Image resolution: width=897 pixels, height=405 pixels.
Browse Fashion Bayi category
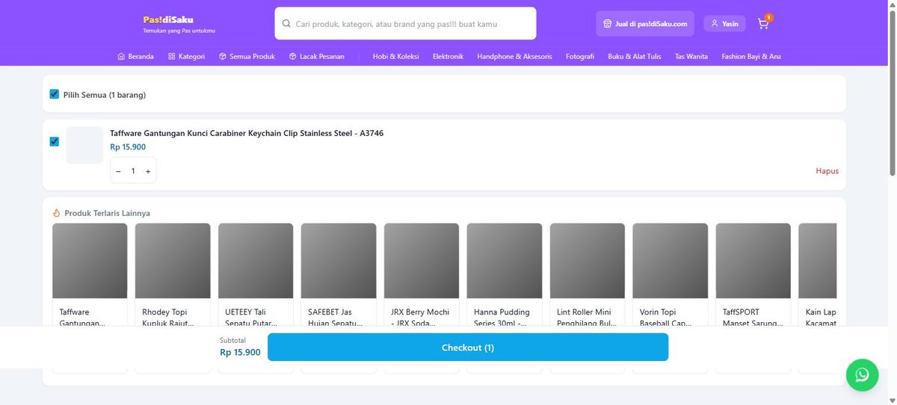tap(751, 56)
